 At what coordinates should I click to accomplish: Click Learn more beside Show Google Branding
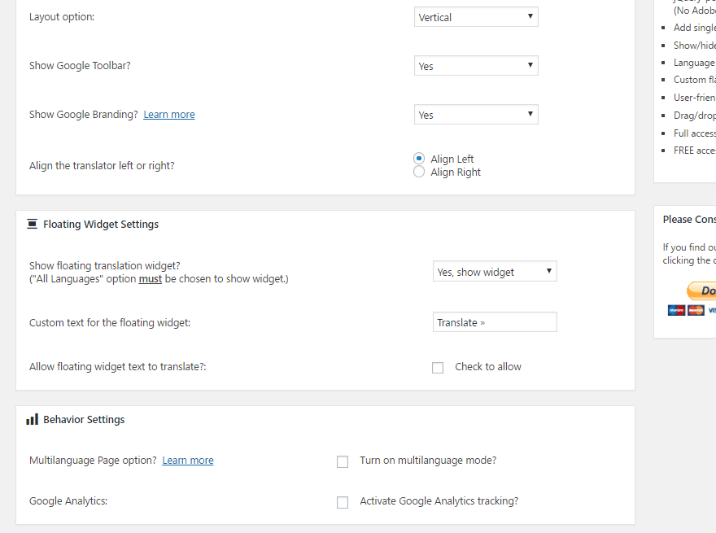tap(168, 114)
